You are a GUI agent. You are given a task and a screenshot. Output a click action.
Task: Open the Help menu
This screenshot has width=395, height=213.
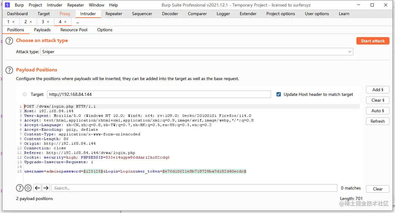[114, 5]
